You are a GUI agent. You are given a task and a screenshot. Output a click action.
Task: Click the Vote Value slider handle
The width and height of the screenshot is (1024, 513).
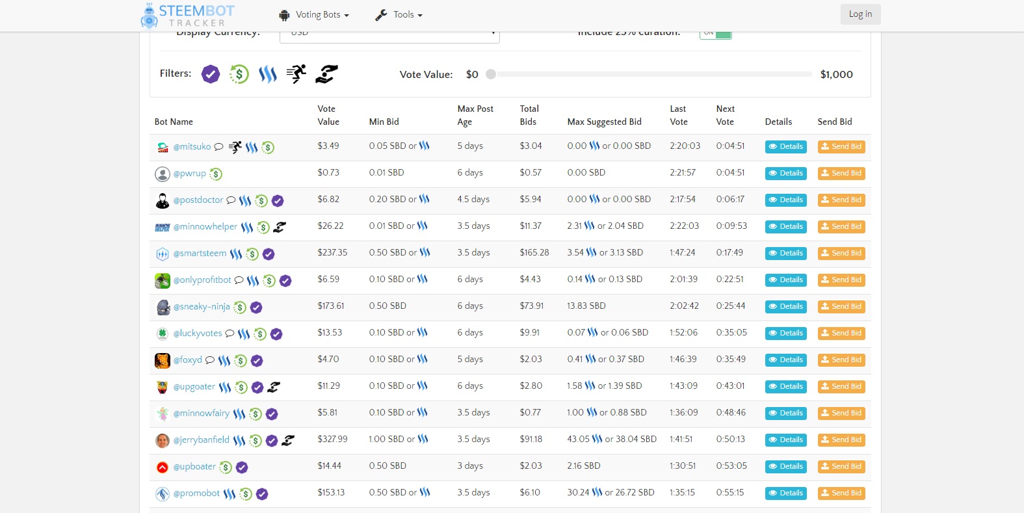[x=491, y=74]
